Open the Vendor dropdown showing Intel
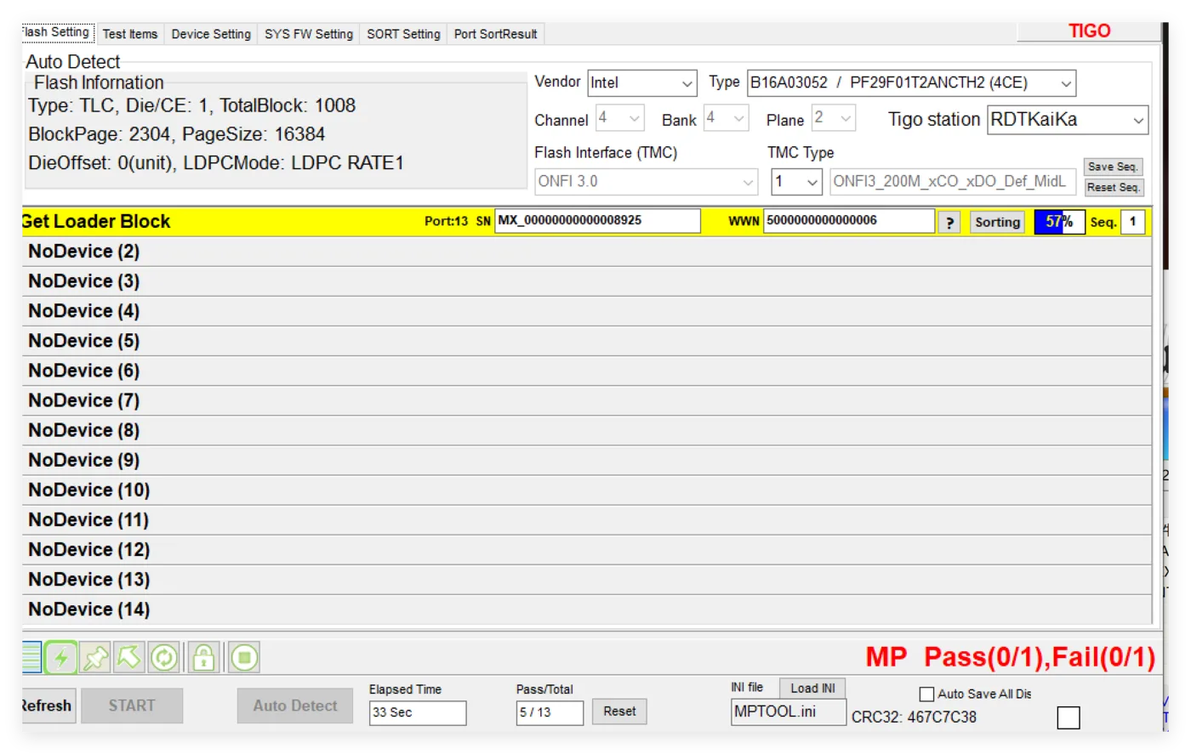This screenshot has height=754, width=1191. [x=642, y=82]
